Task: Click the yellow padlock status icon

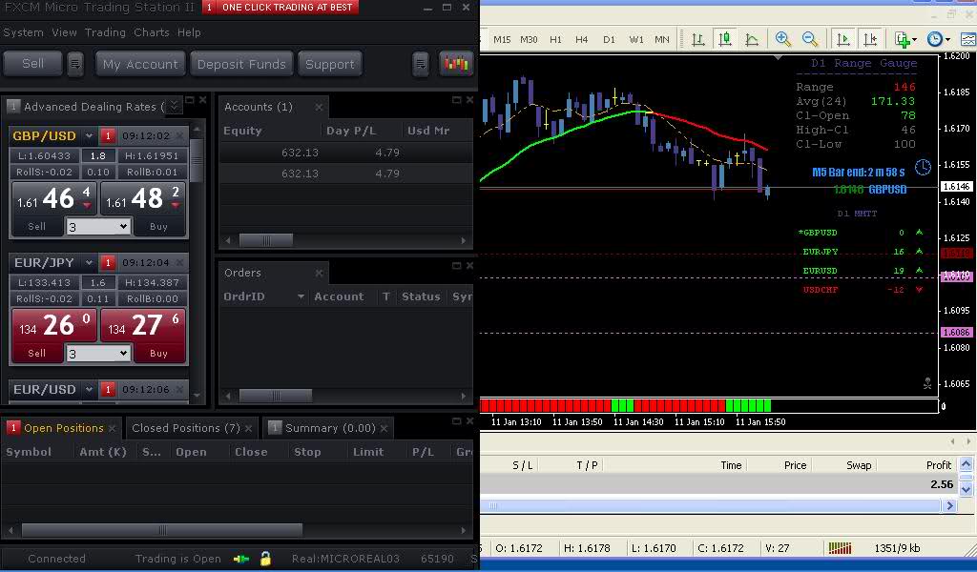Action: coord(265,559)
